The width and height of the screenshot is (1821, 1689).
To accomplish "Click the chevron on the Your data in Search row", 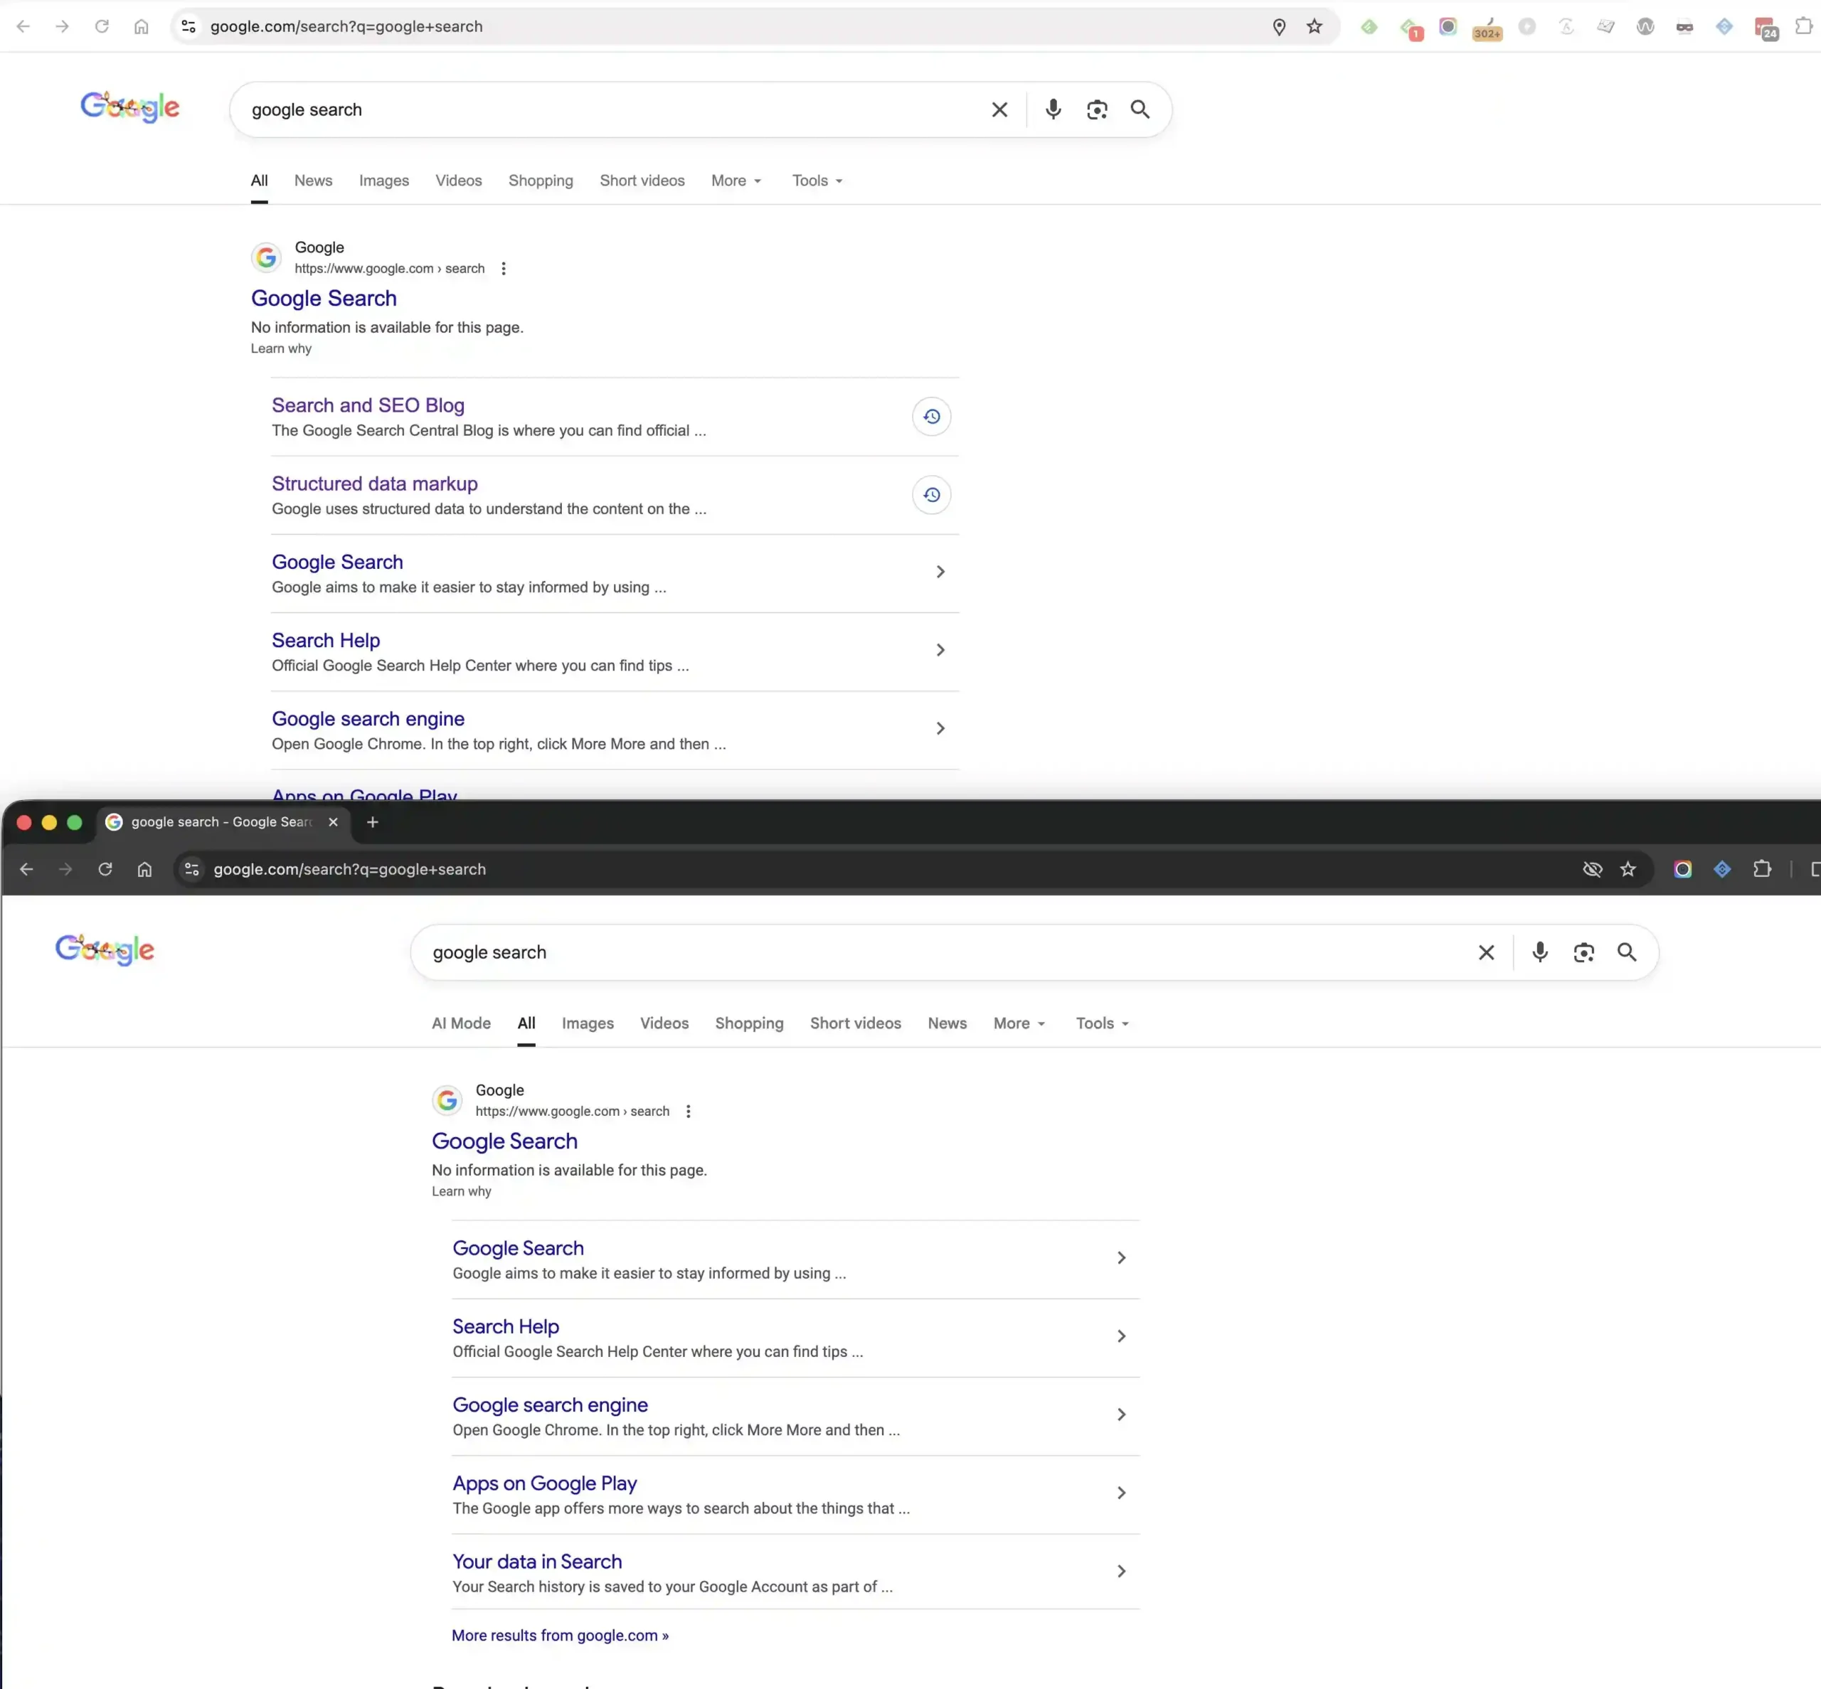I will pyautogui.click(x=1121, y=1571).
